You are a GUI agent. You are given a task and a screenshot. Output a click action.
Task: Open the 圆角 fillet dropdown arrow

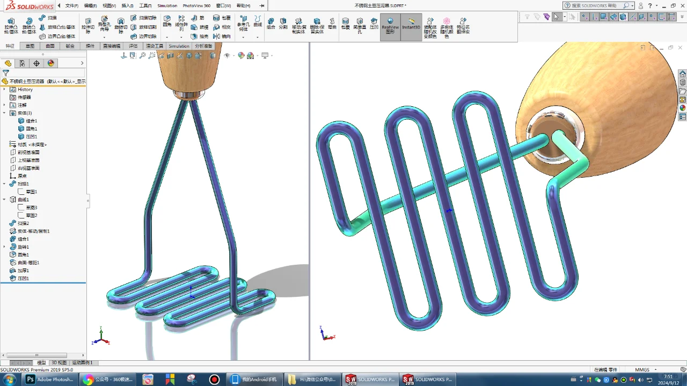tap(167, 38)
